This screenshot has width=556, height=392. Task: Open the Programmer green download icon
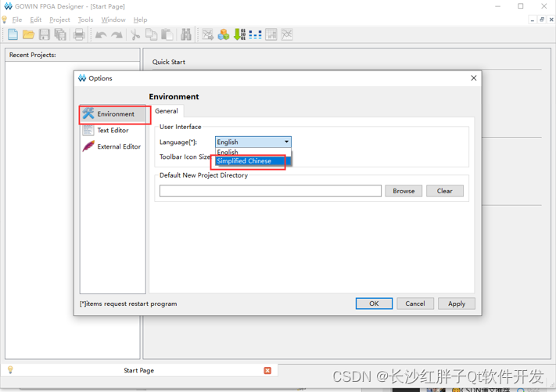click(240, 34)
